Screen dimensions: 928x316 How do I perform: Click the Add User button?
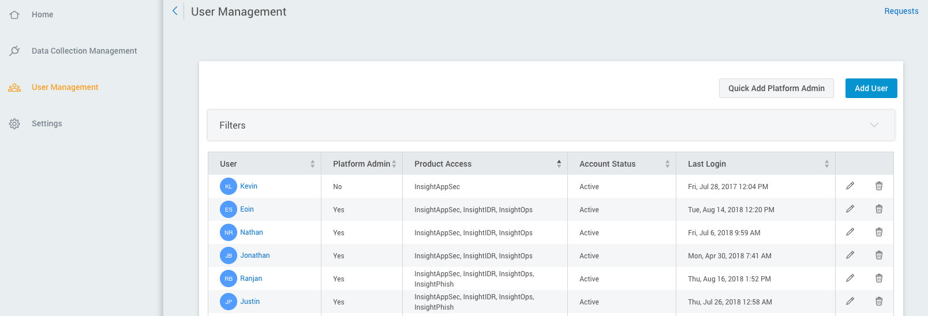(871, 88)
